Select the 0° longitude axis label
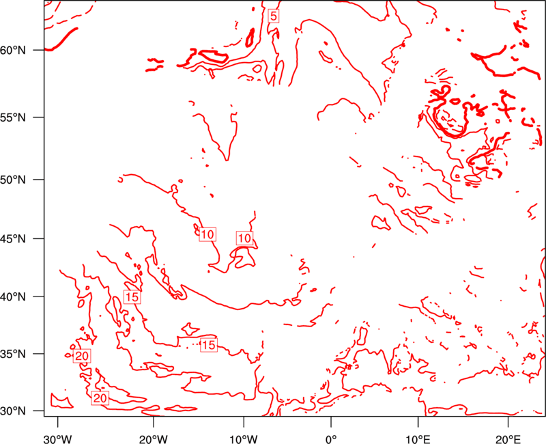This screenshot has height=444, width=546. pos(331,439)
